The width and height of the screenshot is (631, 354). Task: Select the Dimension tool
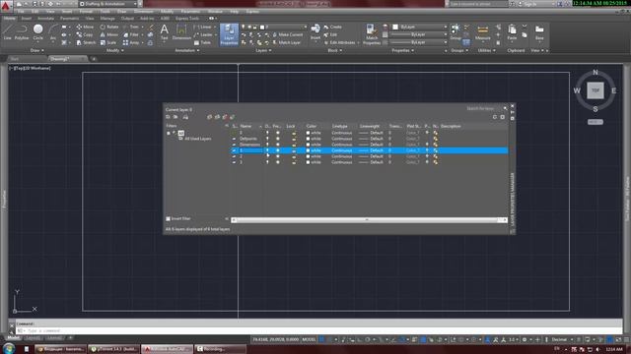(181, 32)
